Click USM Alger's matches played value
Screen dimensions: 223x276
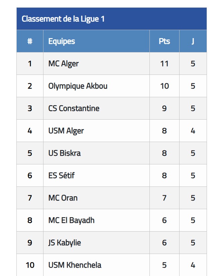coord(193,131)
